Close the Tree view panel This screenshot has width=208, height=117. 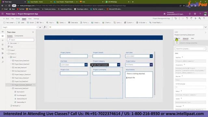click(33, 32)
